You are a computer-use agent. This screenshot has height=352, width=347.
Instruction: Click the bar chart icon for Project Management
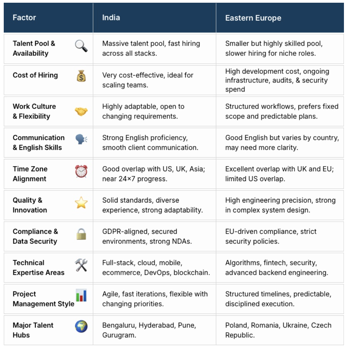point(81,295)
